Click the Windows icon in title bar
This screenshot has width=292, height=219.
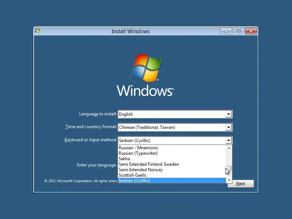pos(38,31)
